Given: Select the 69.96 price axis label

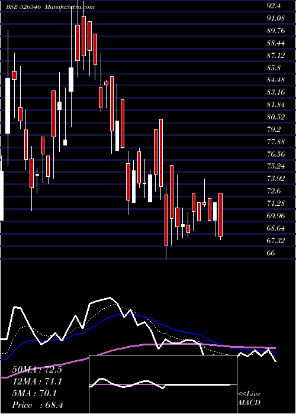Looking at the screenshot, I should pos(276,216).
